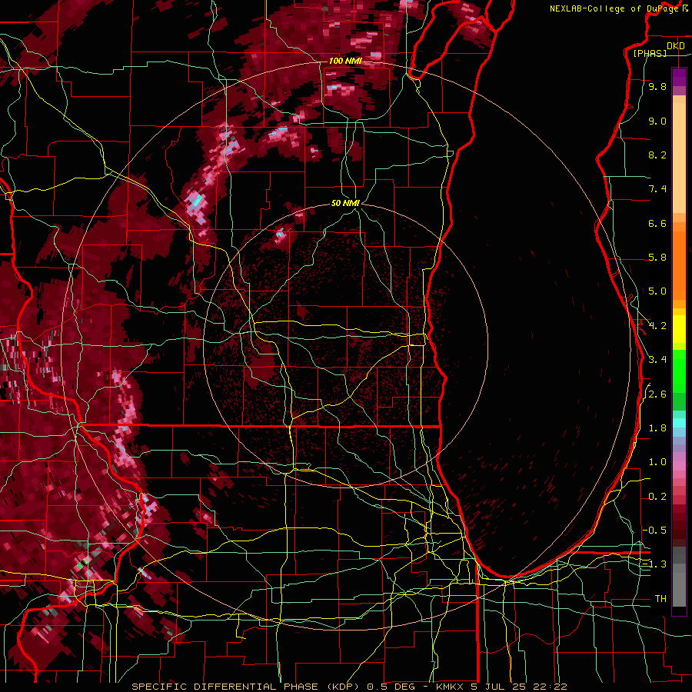
Task: Click the 9.0 value on color scale
Action: (657, 121)
